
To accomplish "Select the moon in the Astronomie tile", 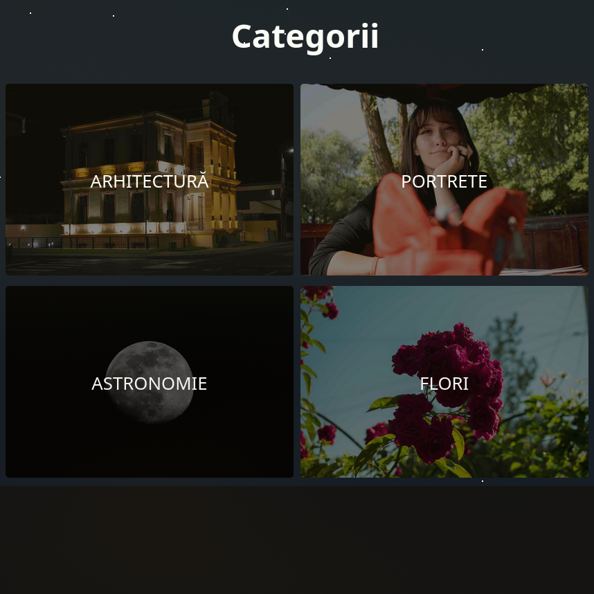I will click(x=150, y=382).
